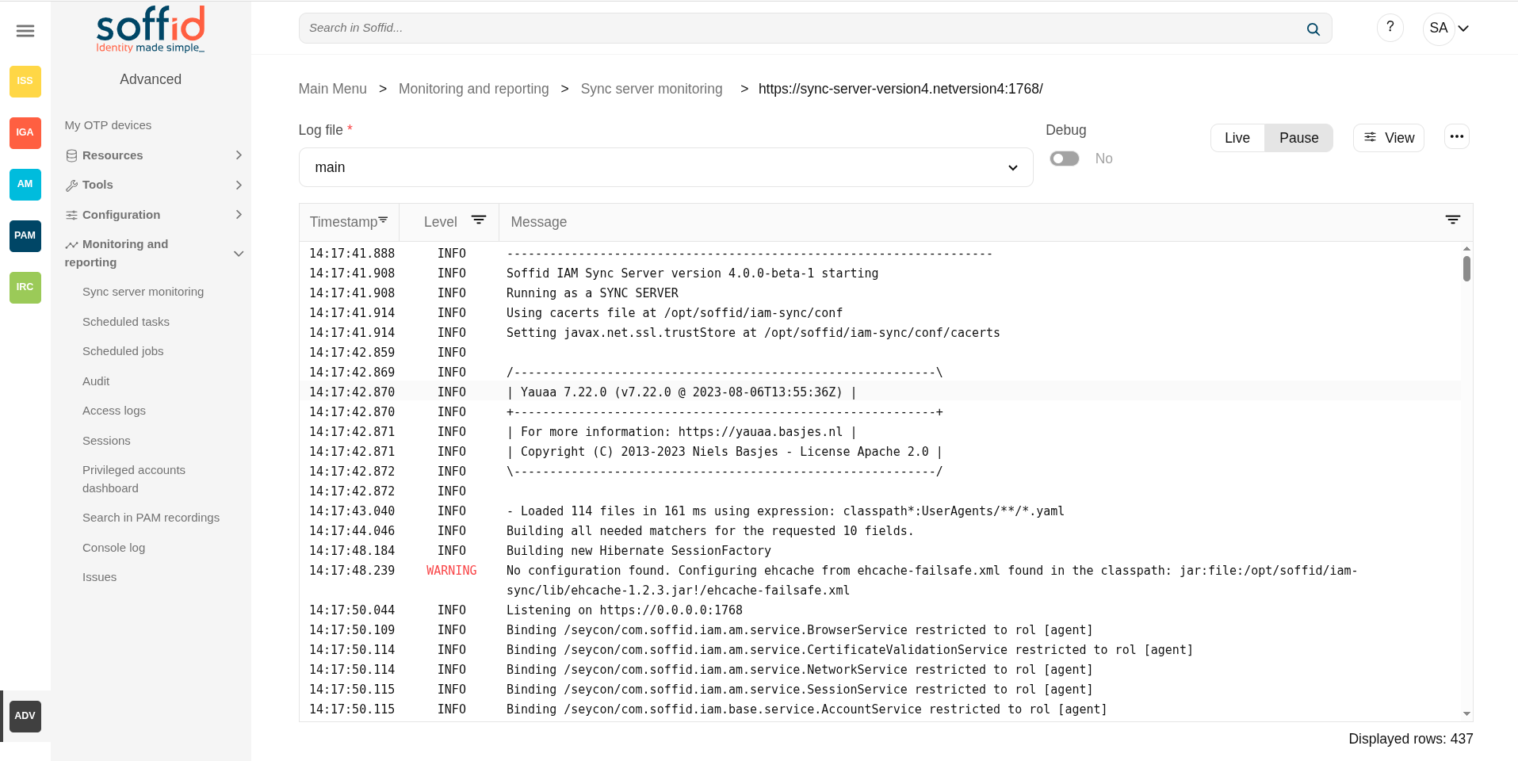The height and width of the screenshot is (761, 1518).
Task: Switch log view to Live
Action: click(x=1237, y=138)
